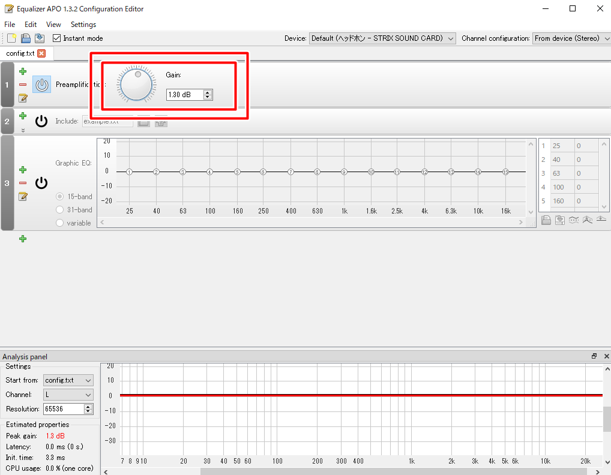Open the Device dropdown
The height and width of the screenshot is (475, 611).
382,38
